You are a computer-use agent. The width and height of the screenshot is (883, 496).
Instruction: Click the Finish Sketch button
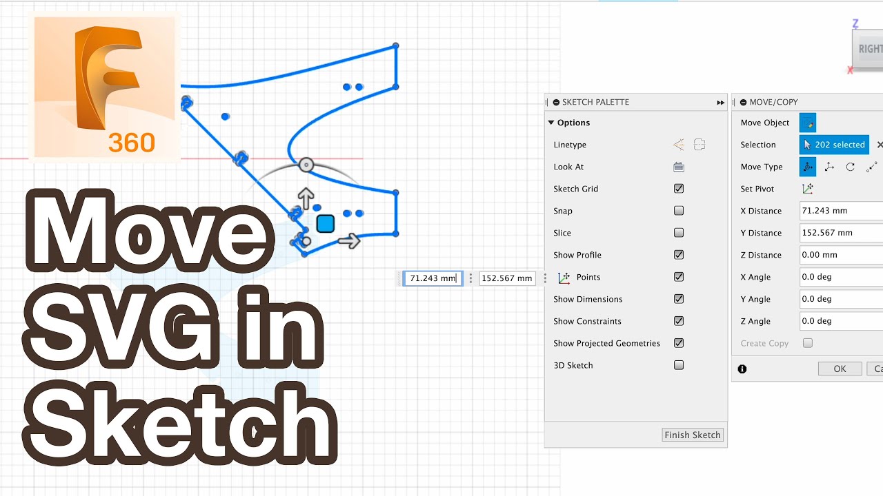(693, 435)
